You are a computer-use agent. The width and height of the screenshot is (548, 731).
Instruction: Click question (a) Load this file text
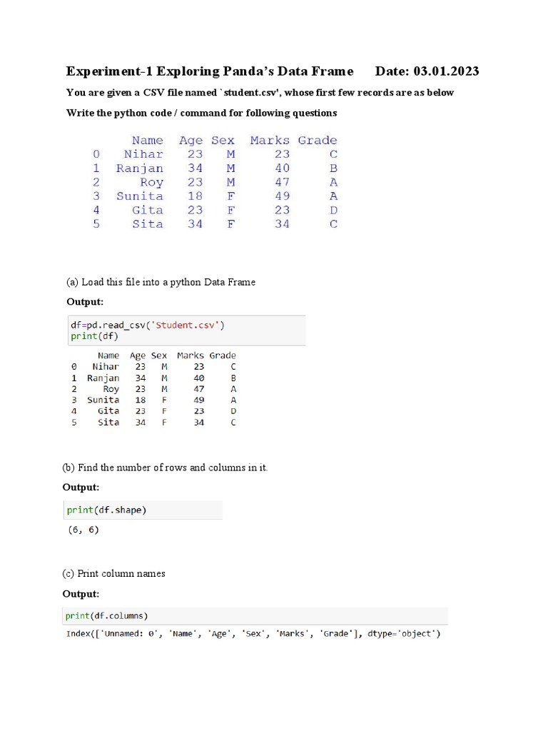tap(161, 282)
